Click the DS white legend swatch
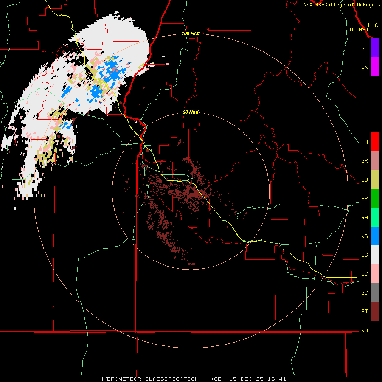 coord(375,255)
